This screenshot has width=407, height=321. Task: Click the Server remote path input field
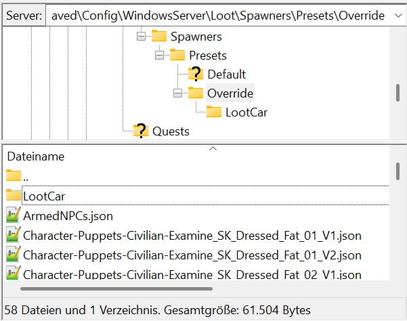click(217, 15)
